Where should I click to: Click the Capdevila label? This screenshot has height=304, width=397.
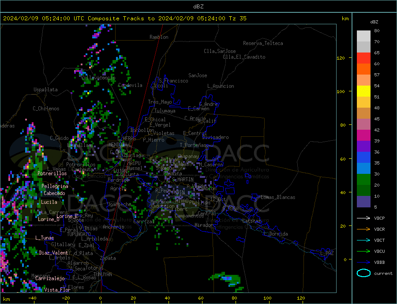tap(130, 85)
